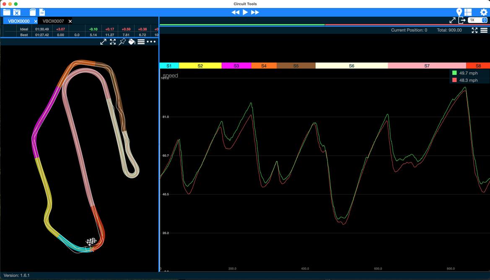This screenshot has height=280, width=490.
Task: Click the paint bucket colour icon
Action: coord(132,41)
